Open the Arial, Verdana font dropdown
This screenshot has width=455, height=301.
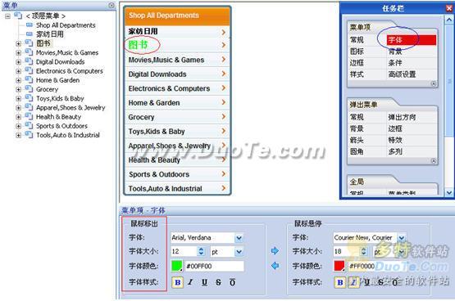pyautogui.click(x=239, y=238)
